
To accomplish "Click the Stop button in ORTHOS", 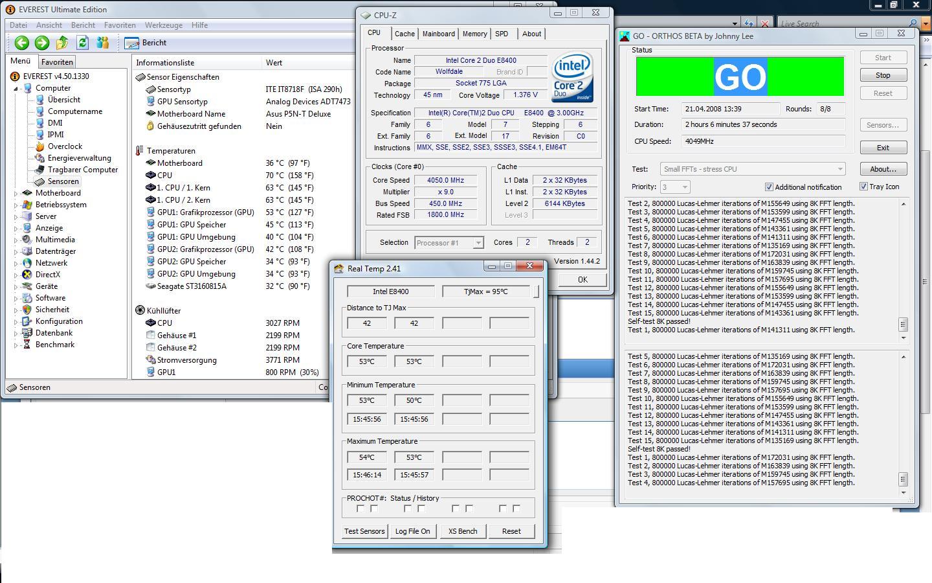I will [x=883, y=75].
